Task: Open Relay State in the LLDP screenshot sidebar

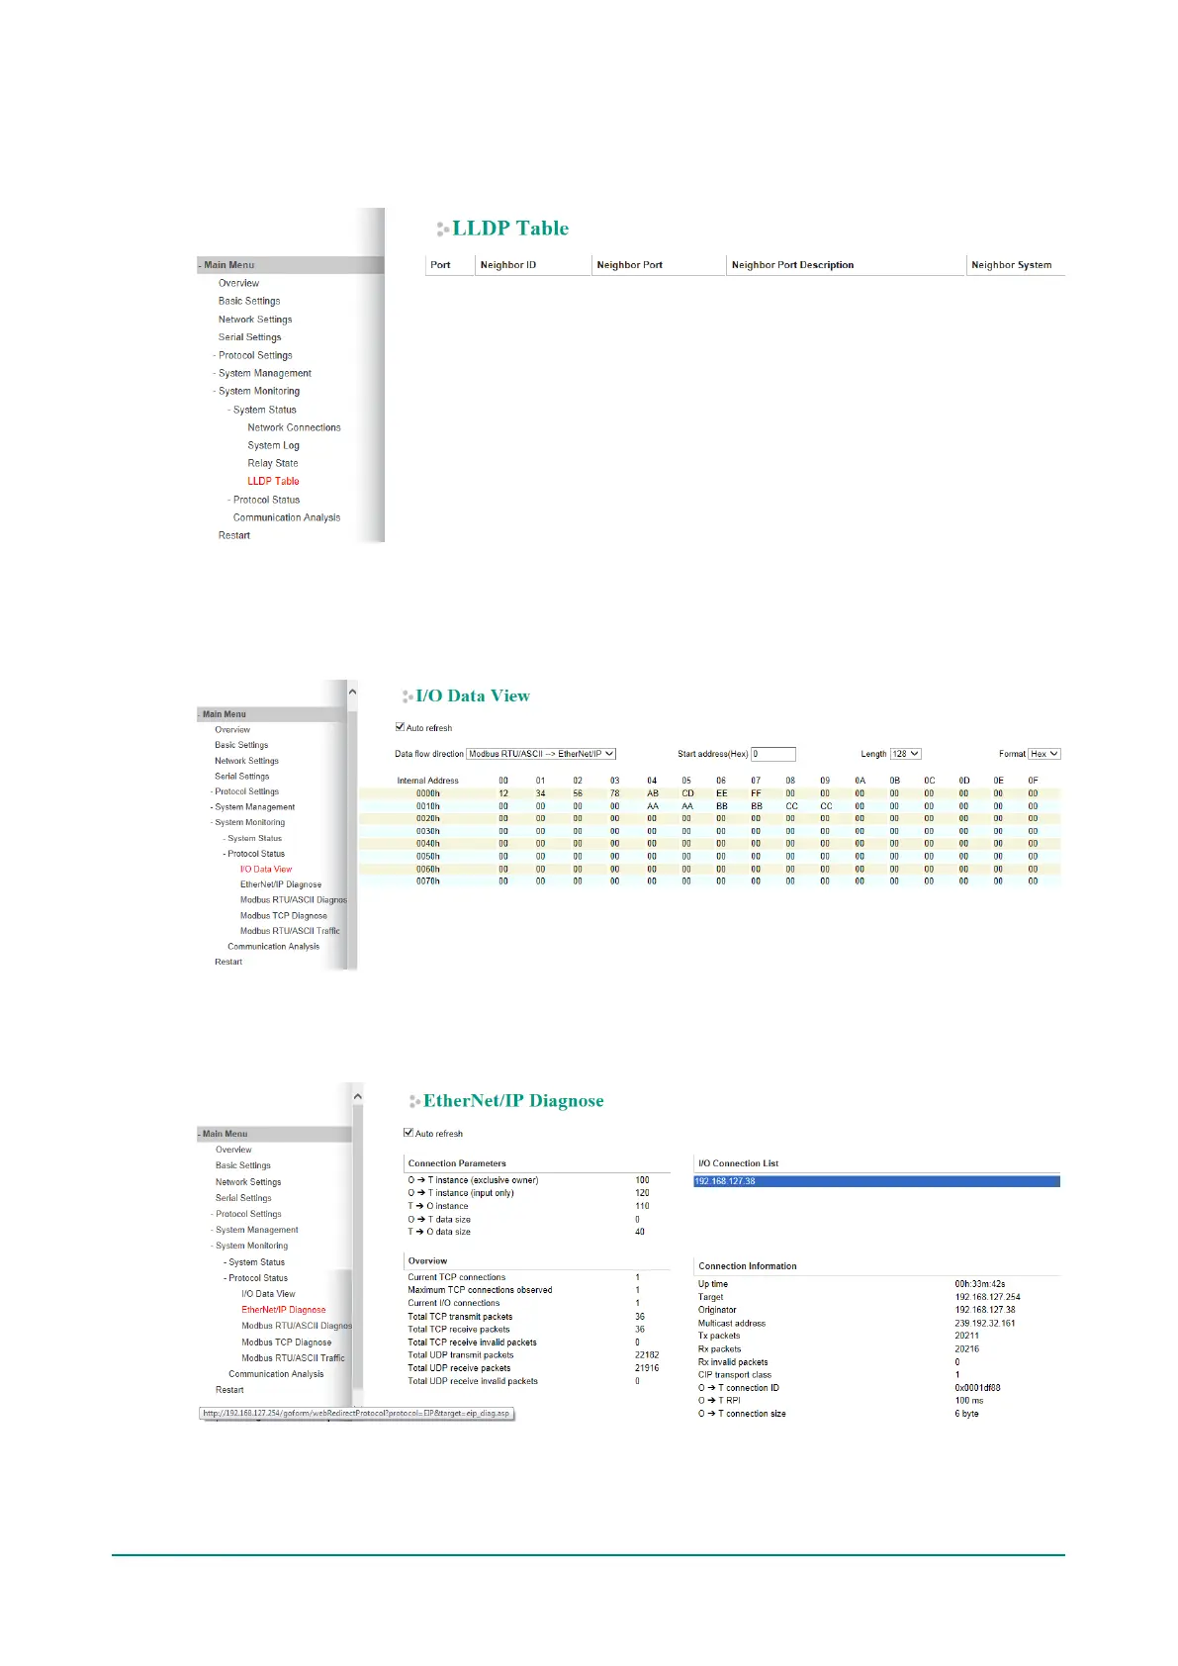Action: [273, 463]
